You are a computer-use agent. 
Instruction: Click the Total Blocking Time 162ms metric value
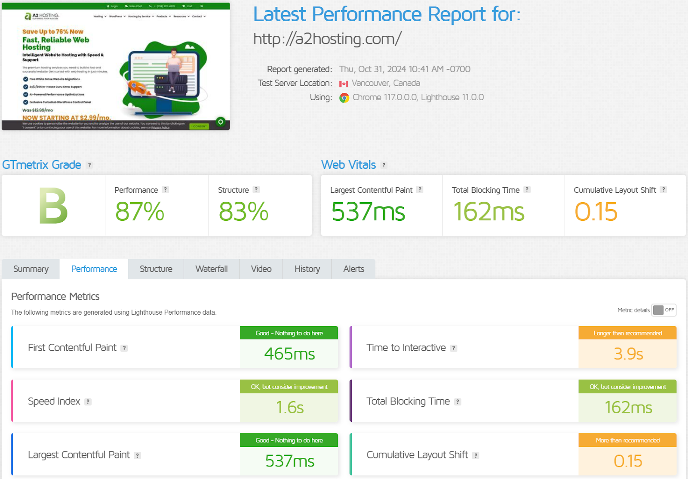tap(628, 407)
